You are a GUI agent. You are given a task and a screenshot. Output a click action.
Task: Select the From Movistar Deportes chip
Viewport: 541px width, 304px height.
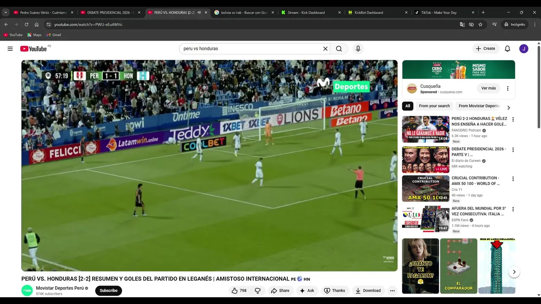(479, 106)
